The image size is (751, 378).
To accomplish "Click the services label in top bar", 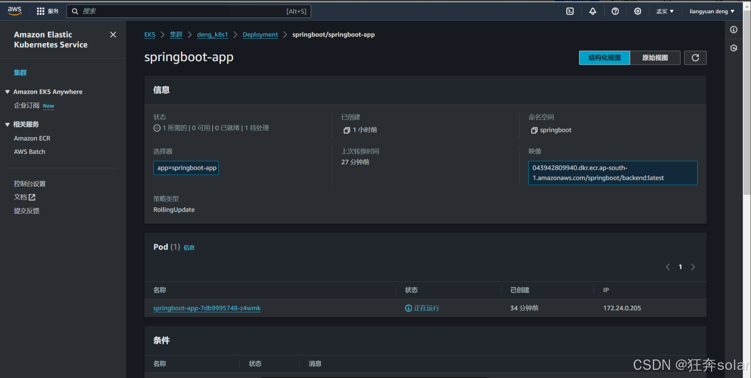I will pyautogui.click(x=53, y=11).
